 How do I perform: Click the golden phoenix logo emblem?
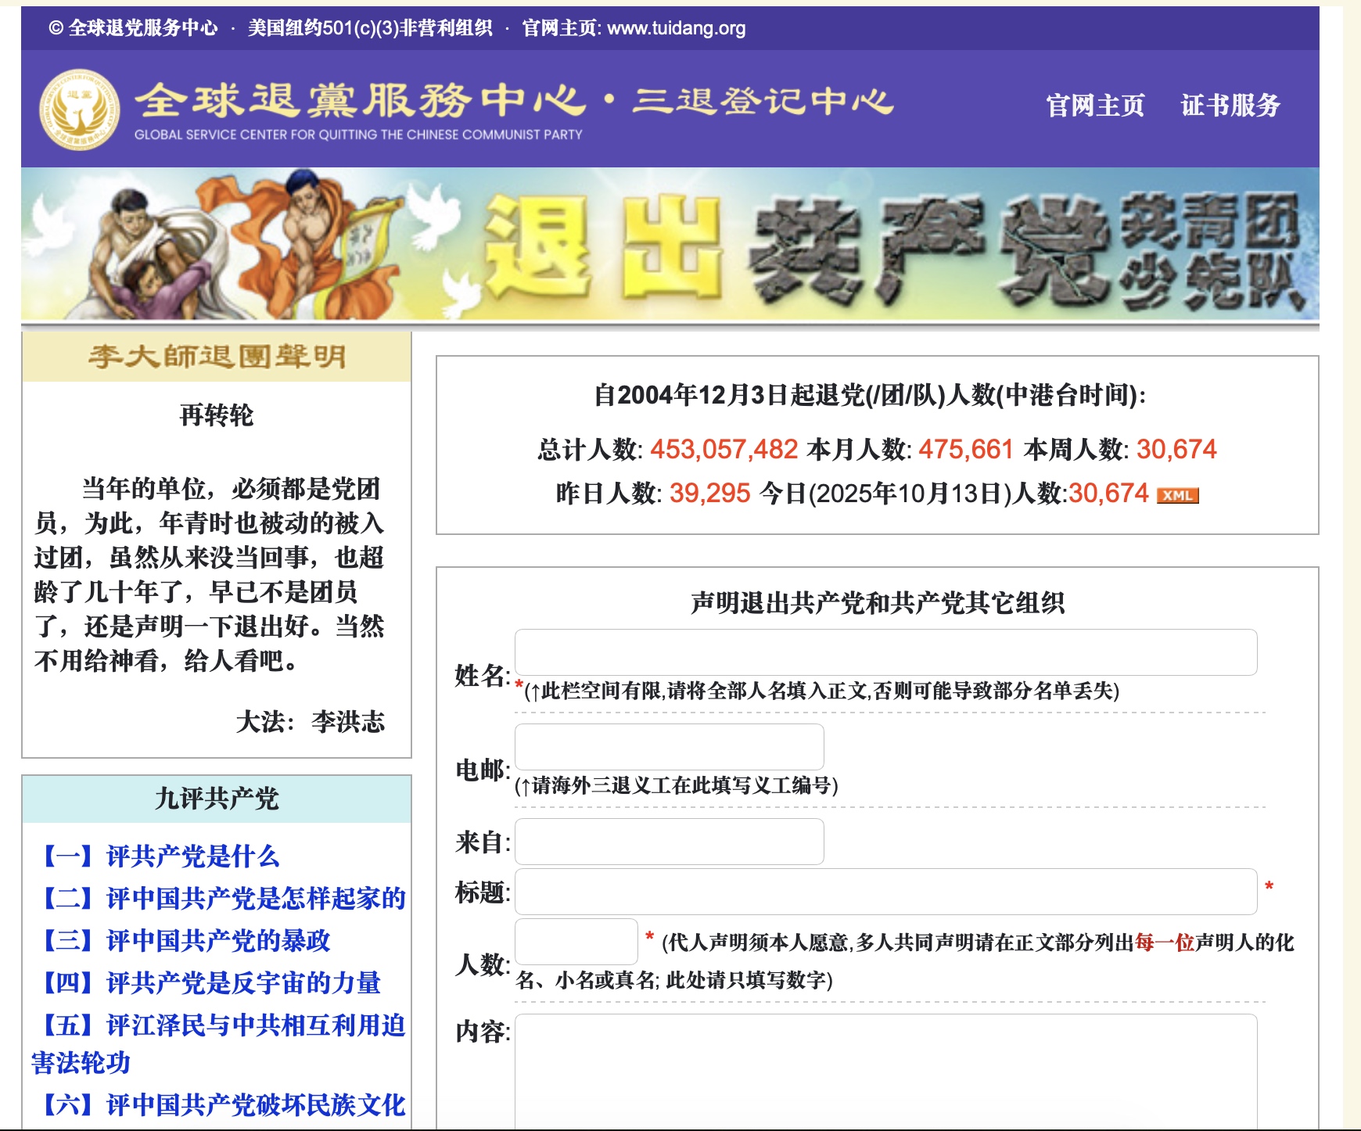pyautogui.click(x=79, y=110)
